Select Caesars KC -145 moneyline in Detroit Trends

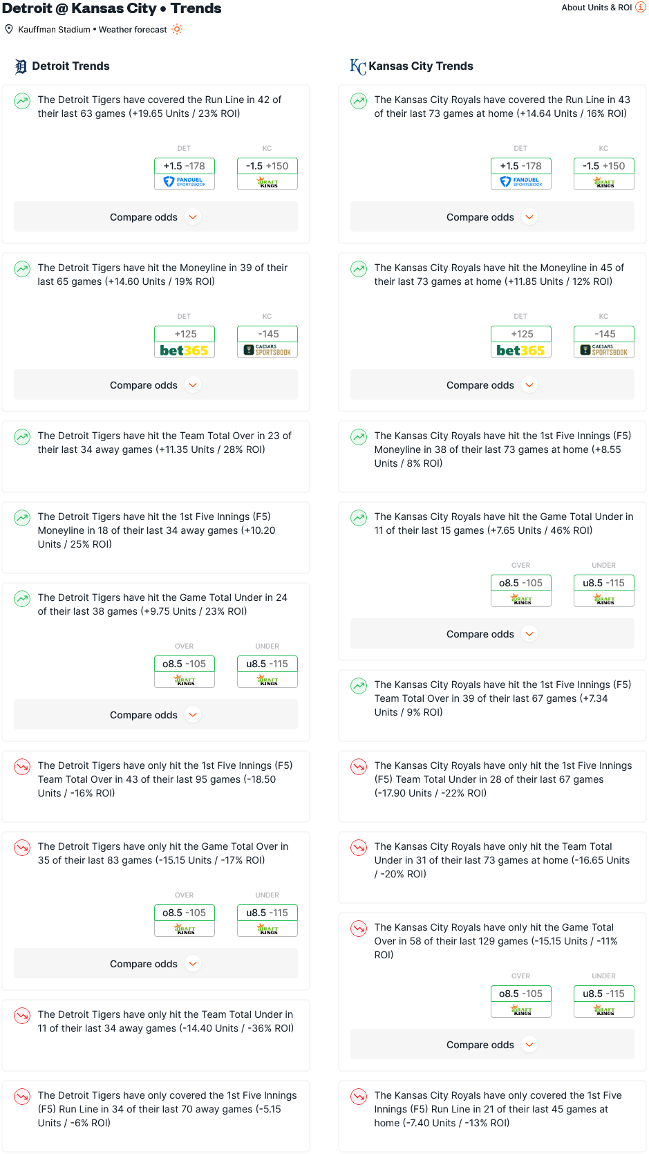tap(267, 342)
